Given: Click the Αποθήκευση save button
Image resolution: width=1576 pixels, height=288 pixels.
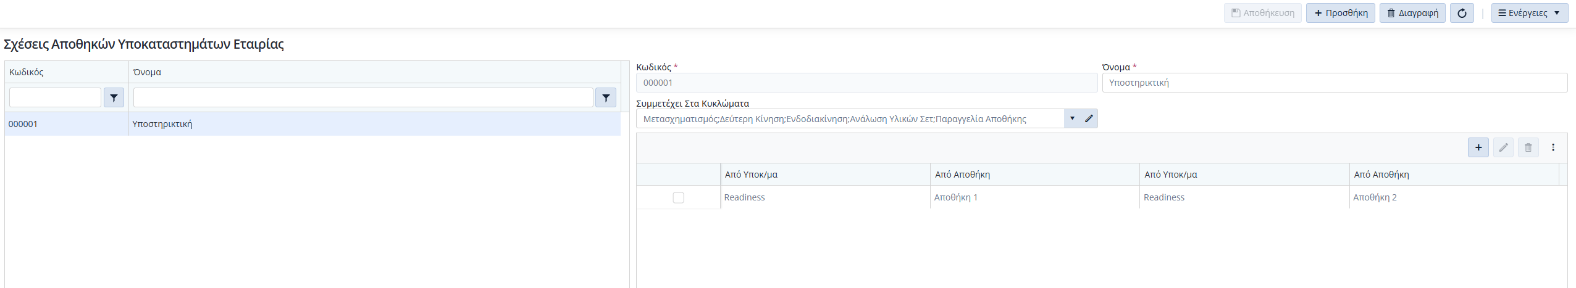Looking at the screenshot, I should click(x=1263, y=13).
